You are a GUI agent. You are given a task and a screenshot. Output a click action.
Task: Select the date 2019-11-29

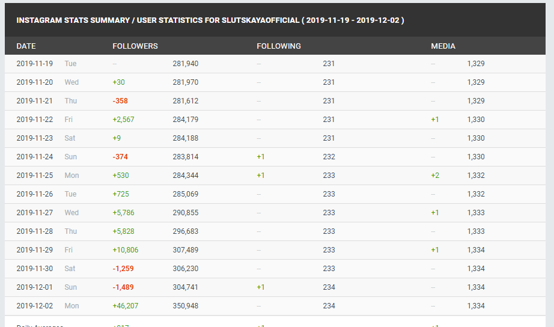pos(35,250)
